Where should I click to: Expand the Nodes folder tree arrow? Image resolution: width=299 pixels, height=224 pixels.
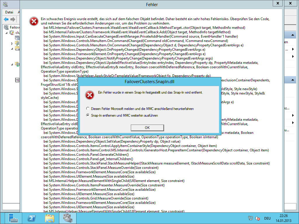coord(12,43)
